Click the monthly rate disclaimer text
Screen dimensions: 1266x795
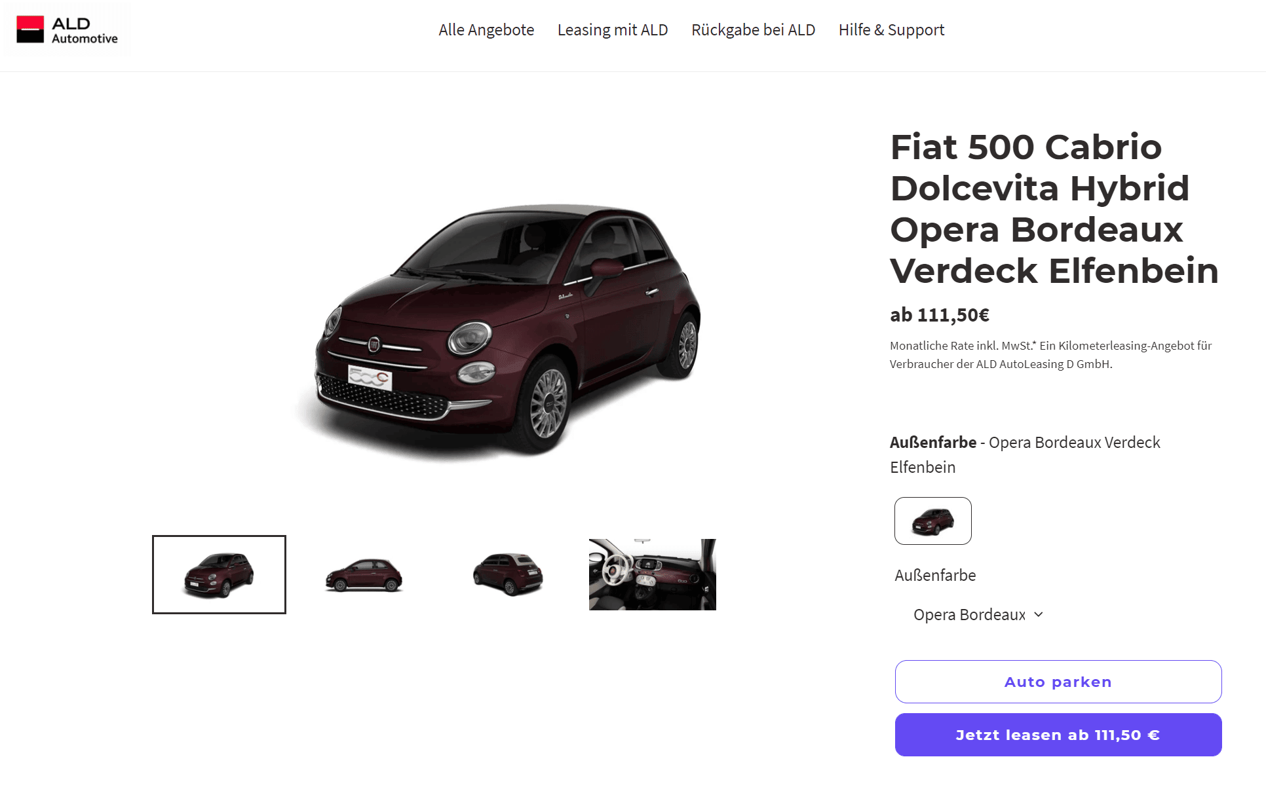pos(1051,355)
